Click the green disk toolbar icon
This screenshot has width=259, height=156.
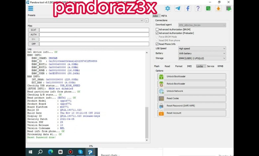pos(208,8)
